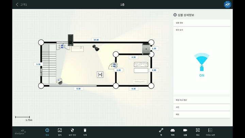Viewport: 245px width, 138px height.
Task: Toggle the camera view angle ON indicator
Action: pos(202,63)
